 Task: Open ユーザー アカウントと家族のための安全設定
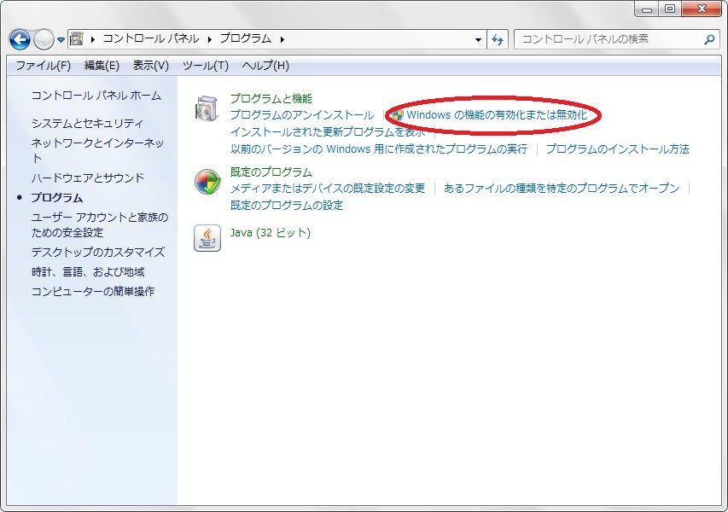pos(100,224)
